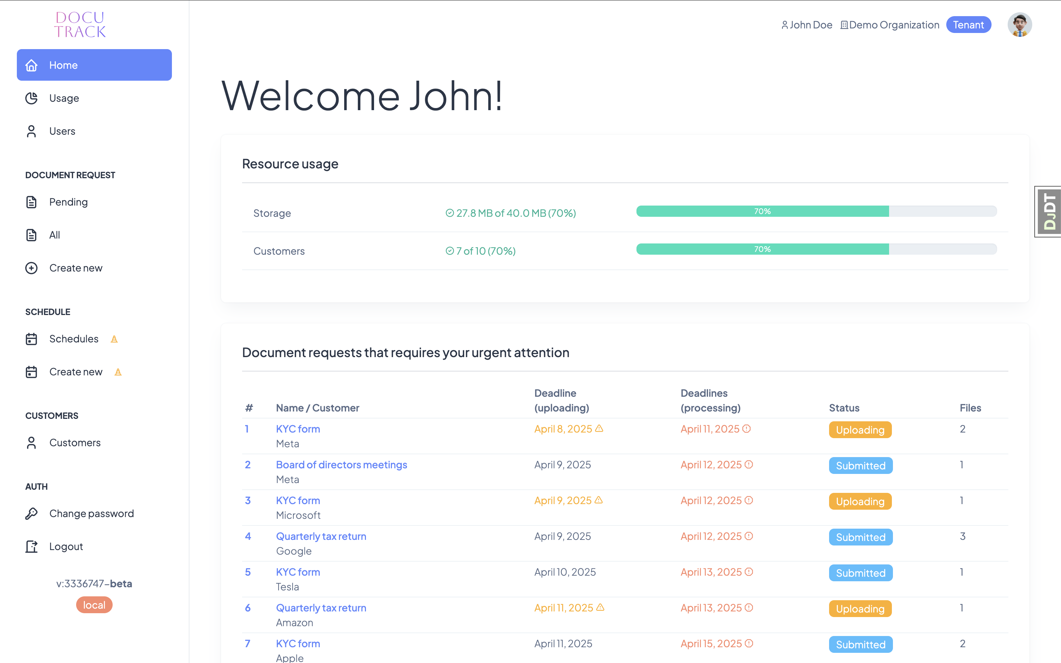Click the Tenant badge in header
Screen dimensions: 1061x663
point(968,25)
